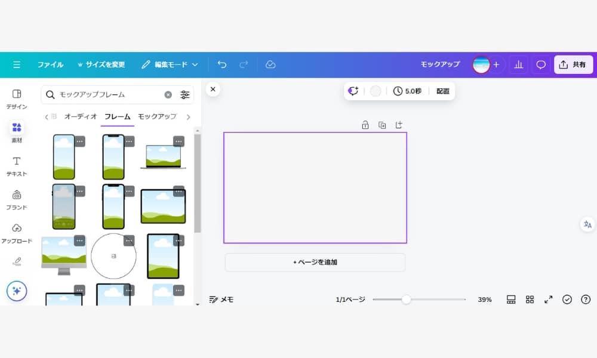The image size is (597, 358).
Task: Click the 共有 share button
Action: 573,64
